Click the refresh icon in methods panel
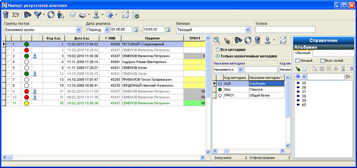The width and height of the screenshot is (357, 168). (x=248, y=40)
